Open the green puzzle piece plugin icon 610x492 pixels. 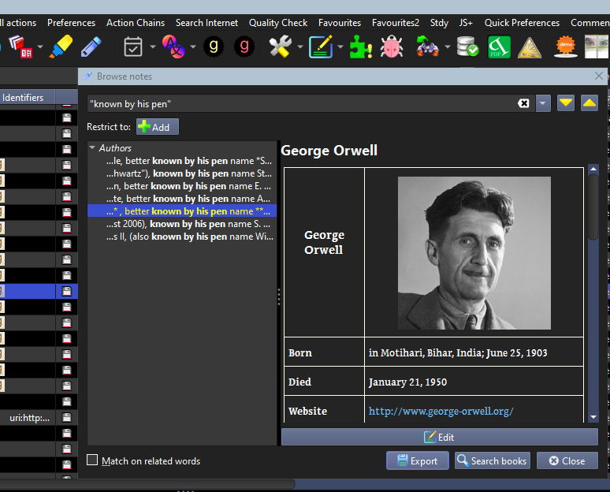click(x=361, y=47)
